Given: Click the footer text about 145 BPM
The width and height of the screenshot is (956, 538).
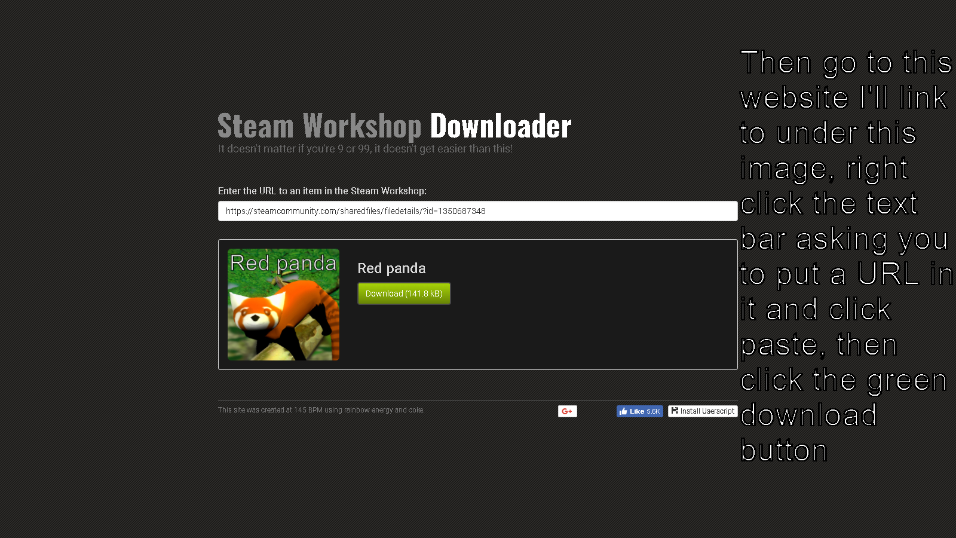Looking at the screenshot, I should 321,410.
